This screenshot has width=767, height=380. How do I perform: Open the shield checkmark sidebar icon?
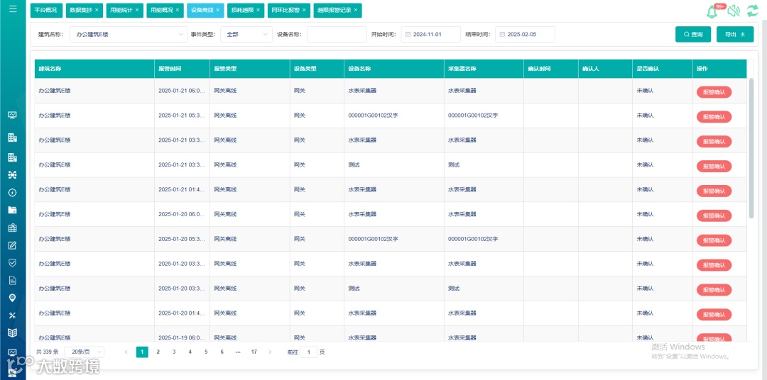click(x=13, y=263)
